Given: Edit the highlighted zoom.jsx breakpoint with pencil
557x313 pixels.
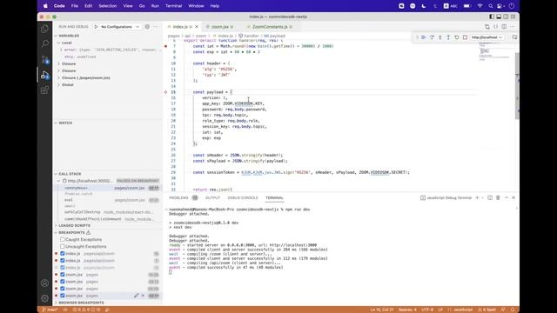Looking at the screenshot, I should (137, 296).
